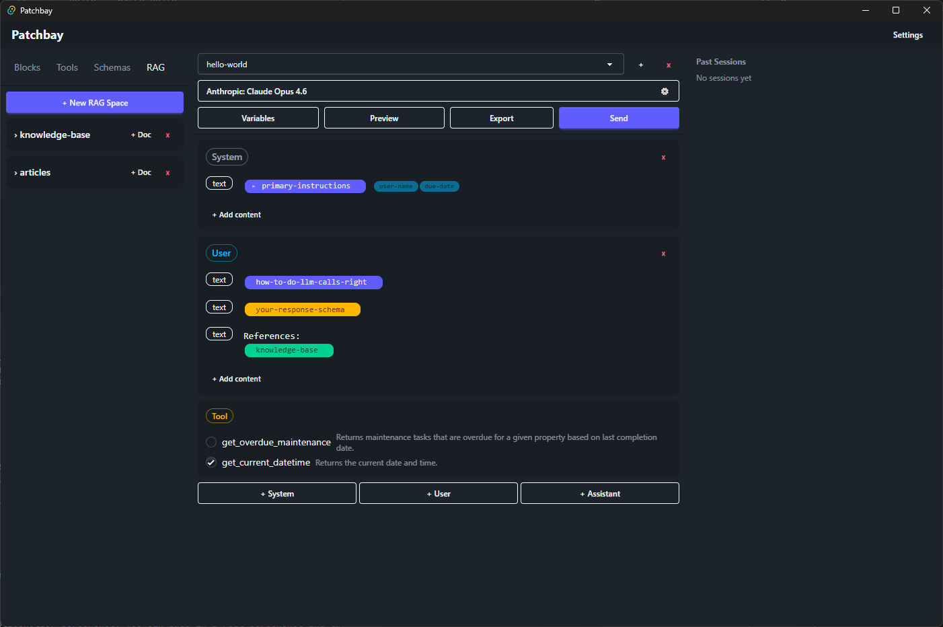Delete the hello-world session with the red x
The width and height of the screenshot is (943, 627).
(x=668, y=65)
